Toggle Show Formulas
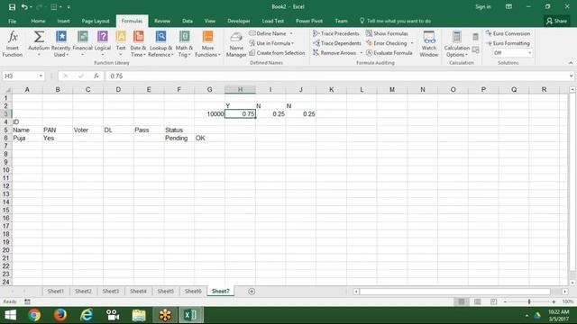 (387, 33)
